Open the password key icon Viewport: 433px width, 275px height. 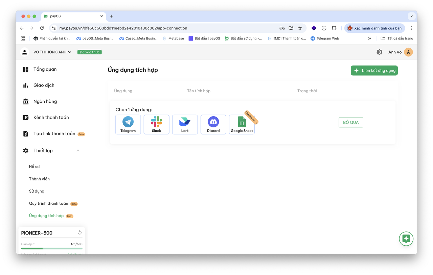[282, 28]
